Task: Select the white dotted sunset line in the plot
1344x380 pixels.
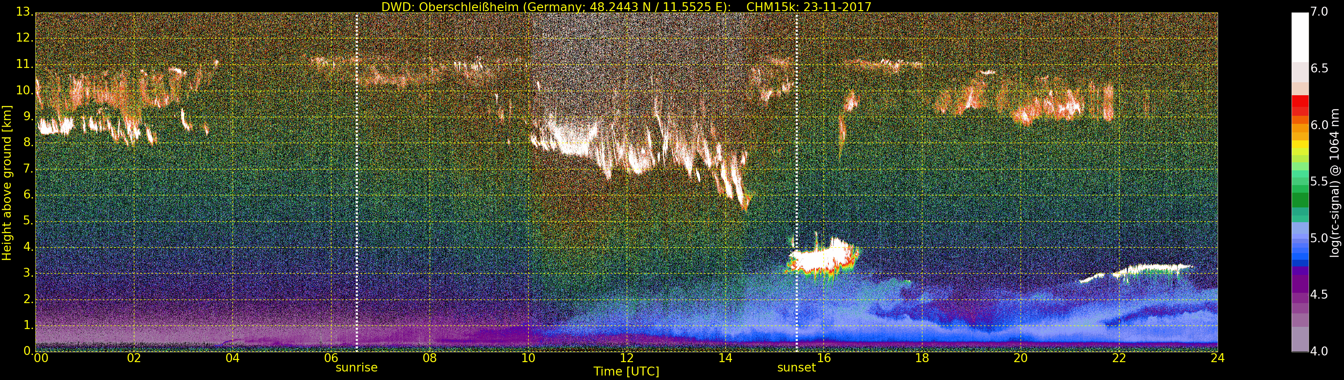Action: (797, 182)
